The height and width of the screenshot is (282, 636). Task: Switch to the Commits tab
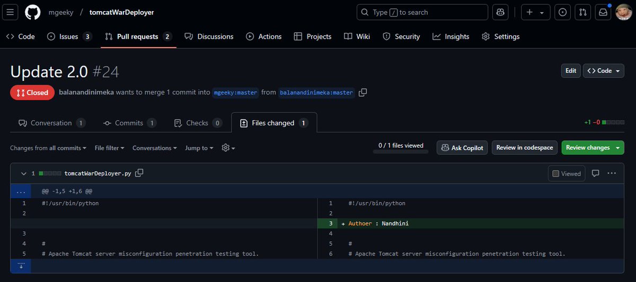pyautogui.click(x=130, y=123)
